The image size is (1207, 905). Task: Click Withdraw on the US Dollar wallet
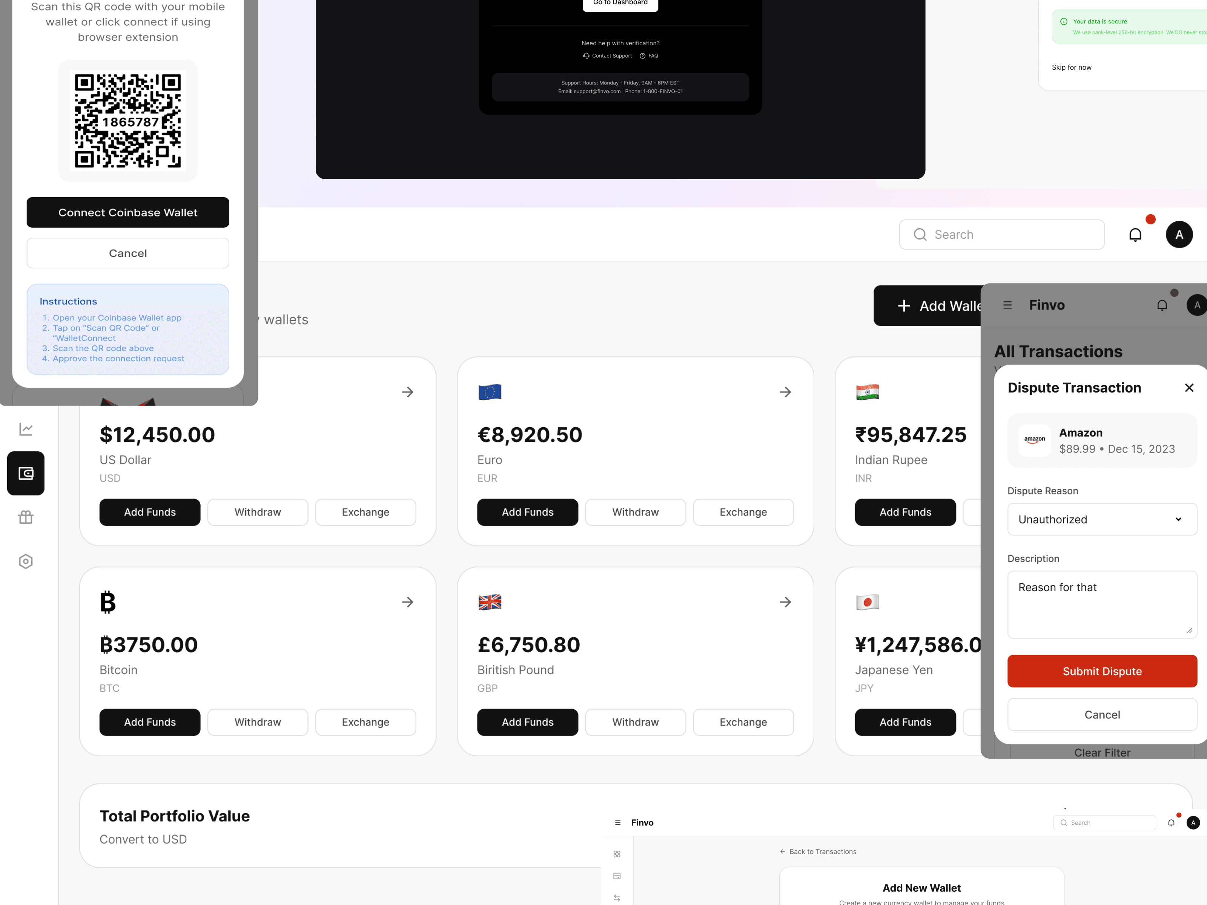tap(258, 512)
